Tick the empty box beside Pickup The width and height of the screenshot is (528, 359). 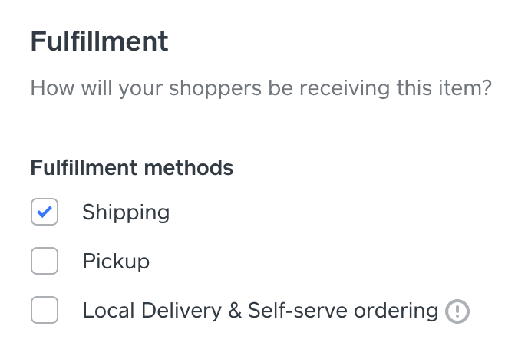pos(45,262)
